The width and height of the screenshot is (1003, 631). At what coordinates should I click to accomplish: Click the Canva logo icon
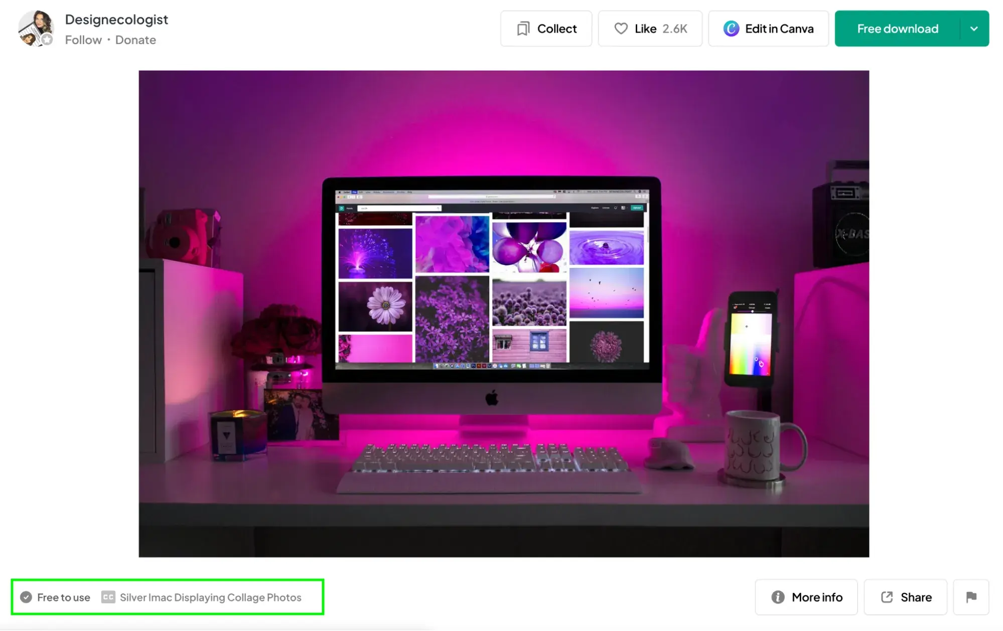[x=730, y=29]
